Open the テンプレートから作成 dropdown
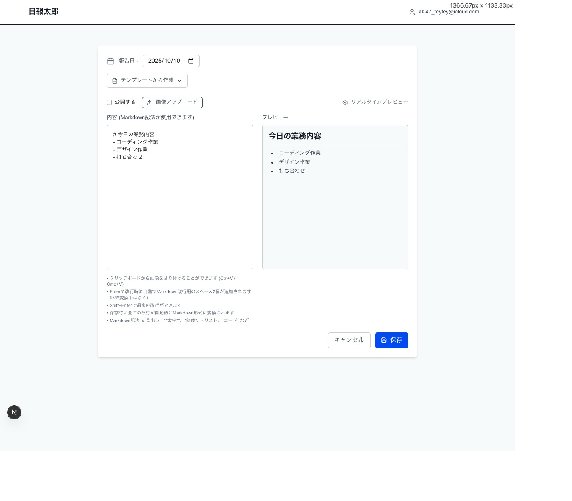The height and width of the screenshot is (501, 572). point(147,80)
